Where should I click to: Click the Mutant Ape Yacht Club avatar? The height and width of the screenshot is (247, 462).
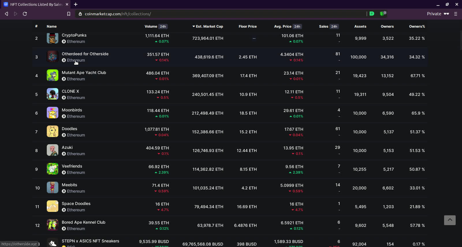53,75
